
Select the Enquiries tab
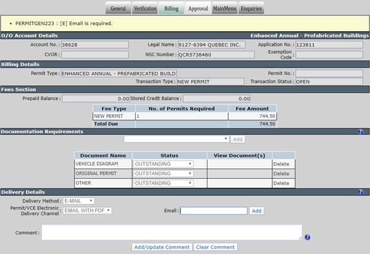click(x=251, y=8)
